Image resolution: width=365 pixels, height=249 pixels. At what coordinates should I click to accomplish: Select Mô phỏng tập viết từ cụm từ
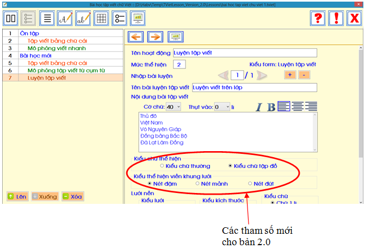tap(63, 71)
